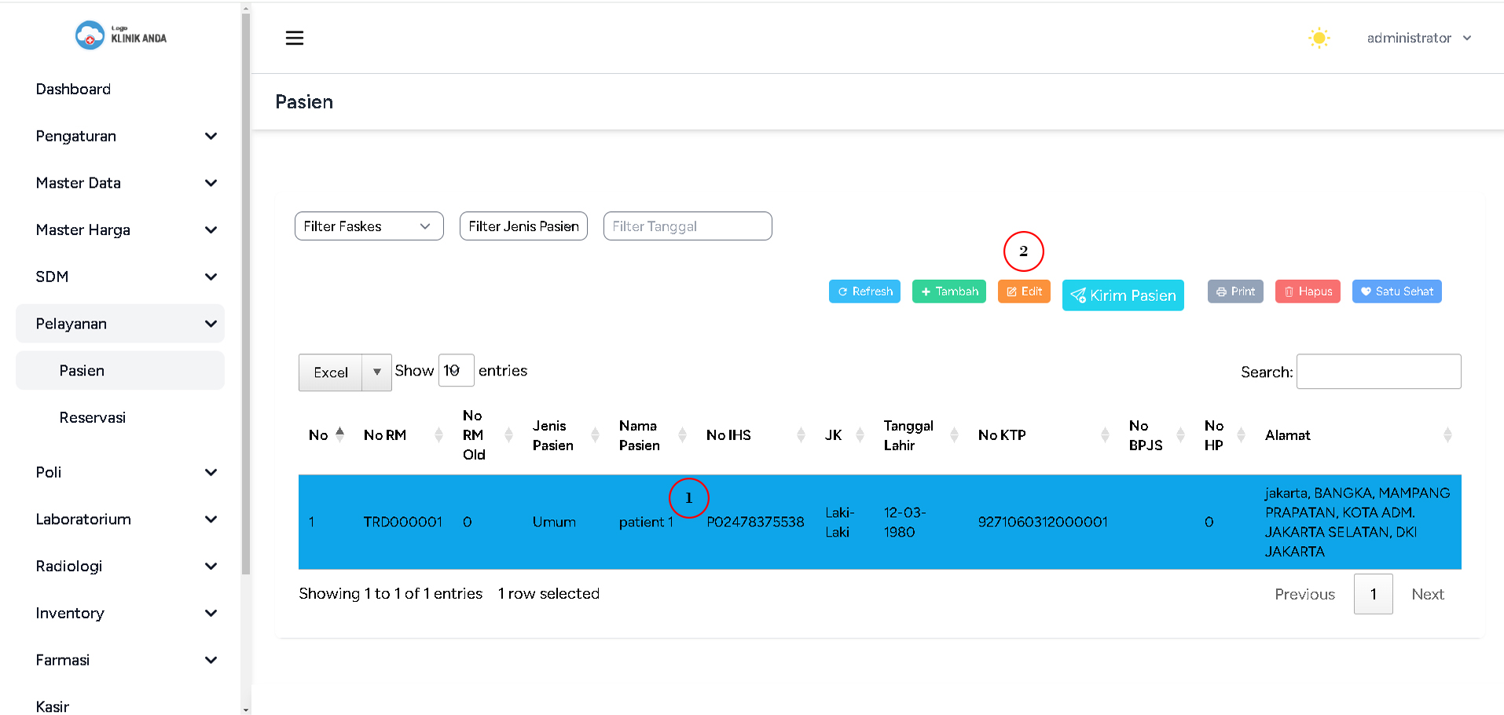Viewport: 1504px width, 715px height.
Task: Click the orange Edit button
Action: (x=1024, y=291)
